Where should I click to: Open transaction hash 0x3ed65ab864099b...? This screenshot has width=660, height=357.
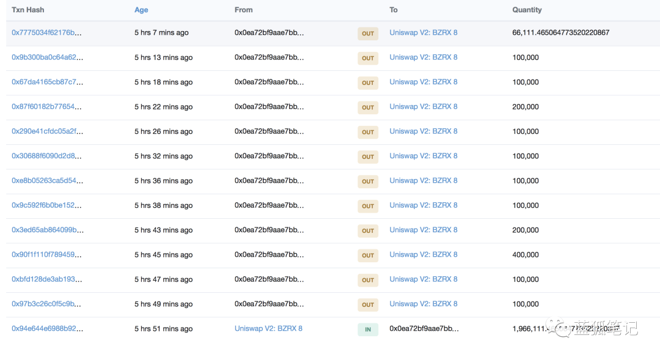coord(48,230)
